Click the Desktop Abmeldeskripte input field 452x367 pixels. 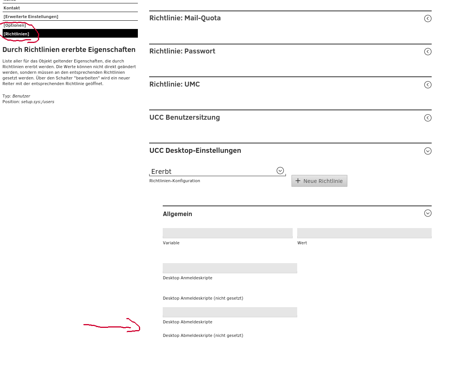click(x=230, y=312)
